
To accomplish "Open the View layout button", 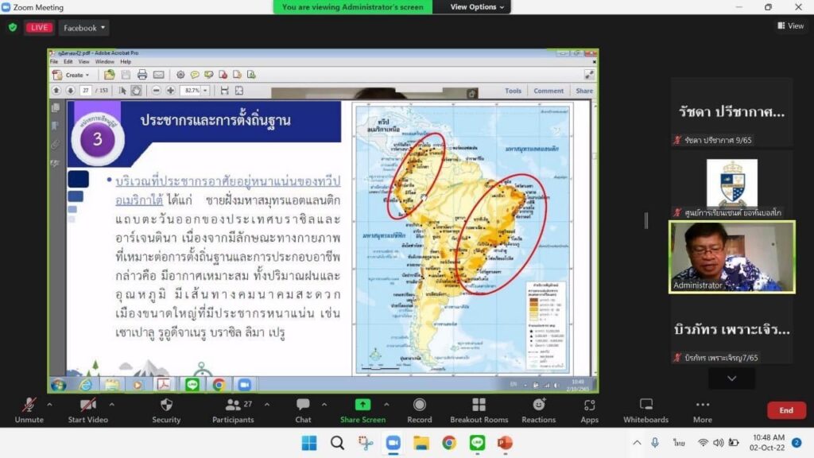I will (790, 26).
